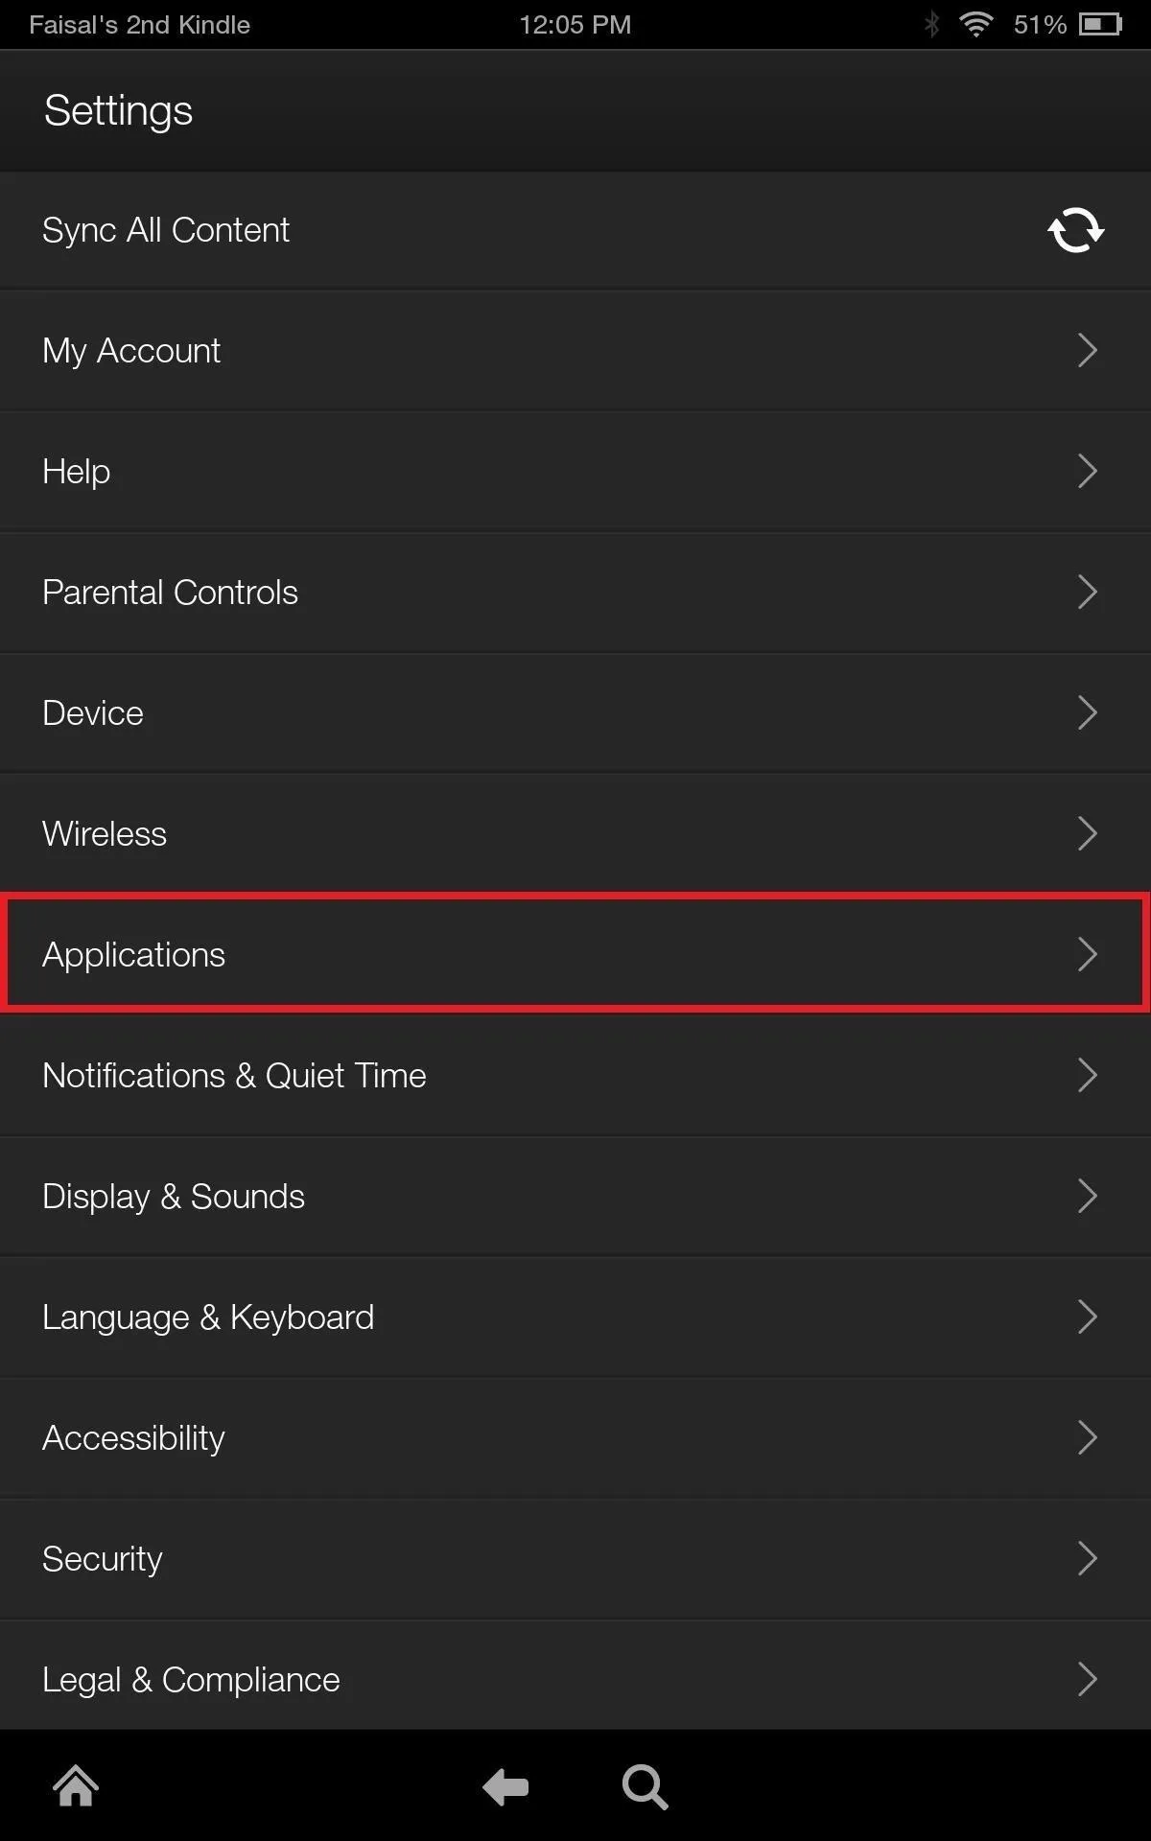The height and width of the screenshot is (1841, 1151).
Task: Tap the Sync All Content refresh icon
Action: click(1075, 230)
